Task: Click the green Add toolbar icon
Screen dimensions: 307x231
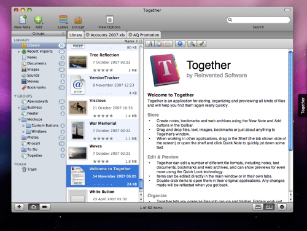Action: 38,20
